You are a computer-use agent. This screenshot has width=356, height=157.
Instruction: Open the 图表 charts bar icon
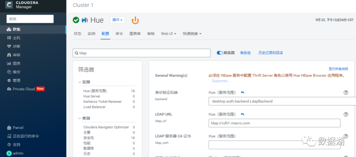(9, 64)
